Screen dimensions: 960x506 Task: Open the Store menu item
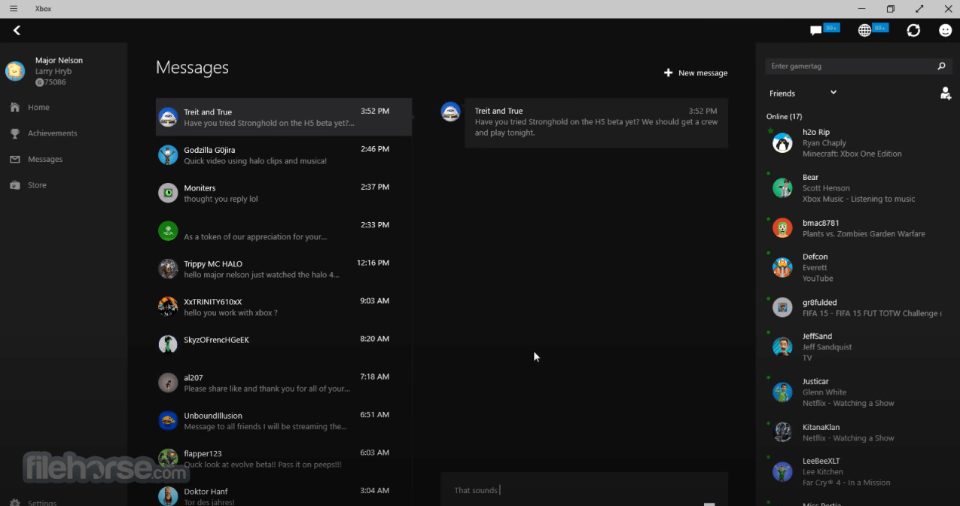[x=37, y=185]
